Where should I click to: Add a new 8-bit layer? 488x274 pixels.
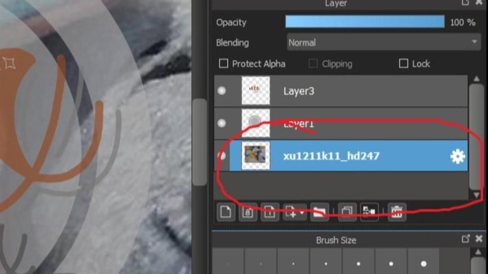[248, 212]
